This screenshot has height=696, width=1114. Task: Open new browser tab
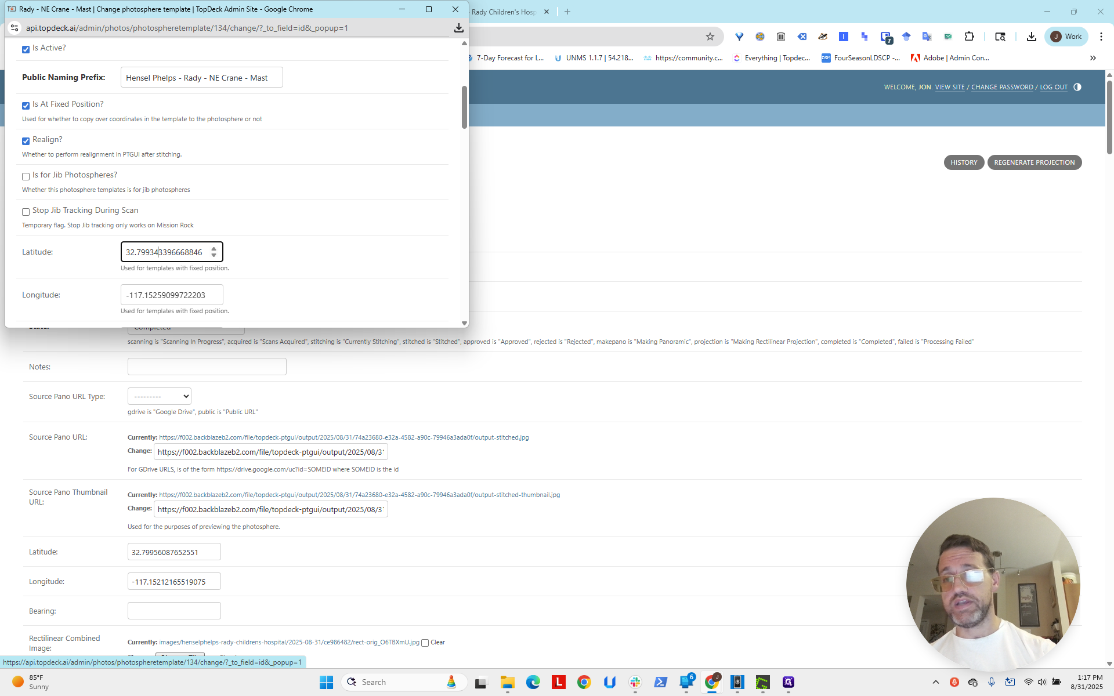(567, 12)
